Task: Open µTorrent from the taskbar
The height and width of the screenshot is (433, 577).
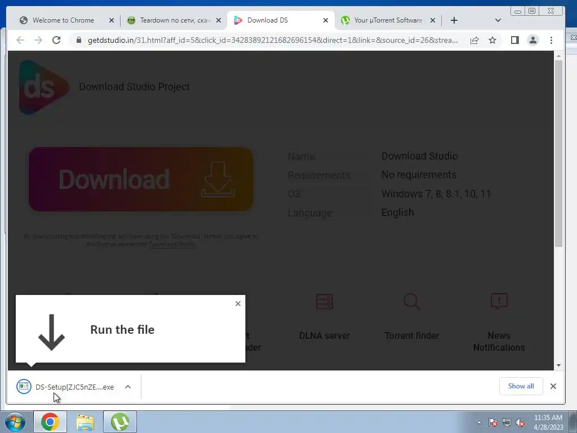Action: [120, 422]
